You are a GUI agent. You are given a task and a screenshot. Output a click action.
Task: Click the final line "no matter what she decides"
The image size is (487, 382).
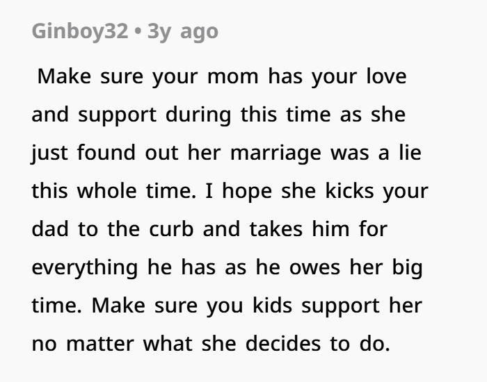[211, 342]
